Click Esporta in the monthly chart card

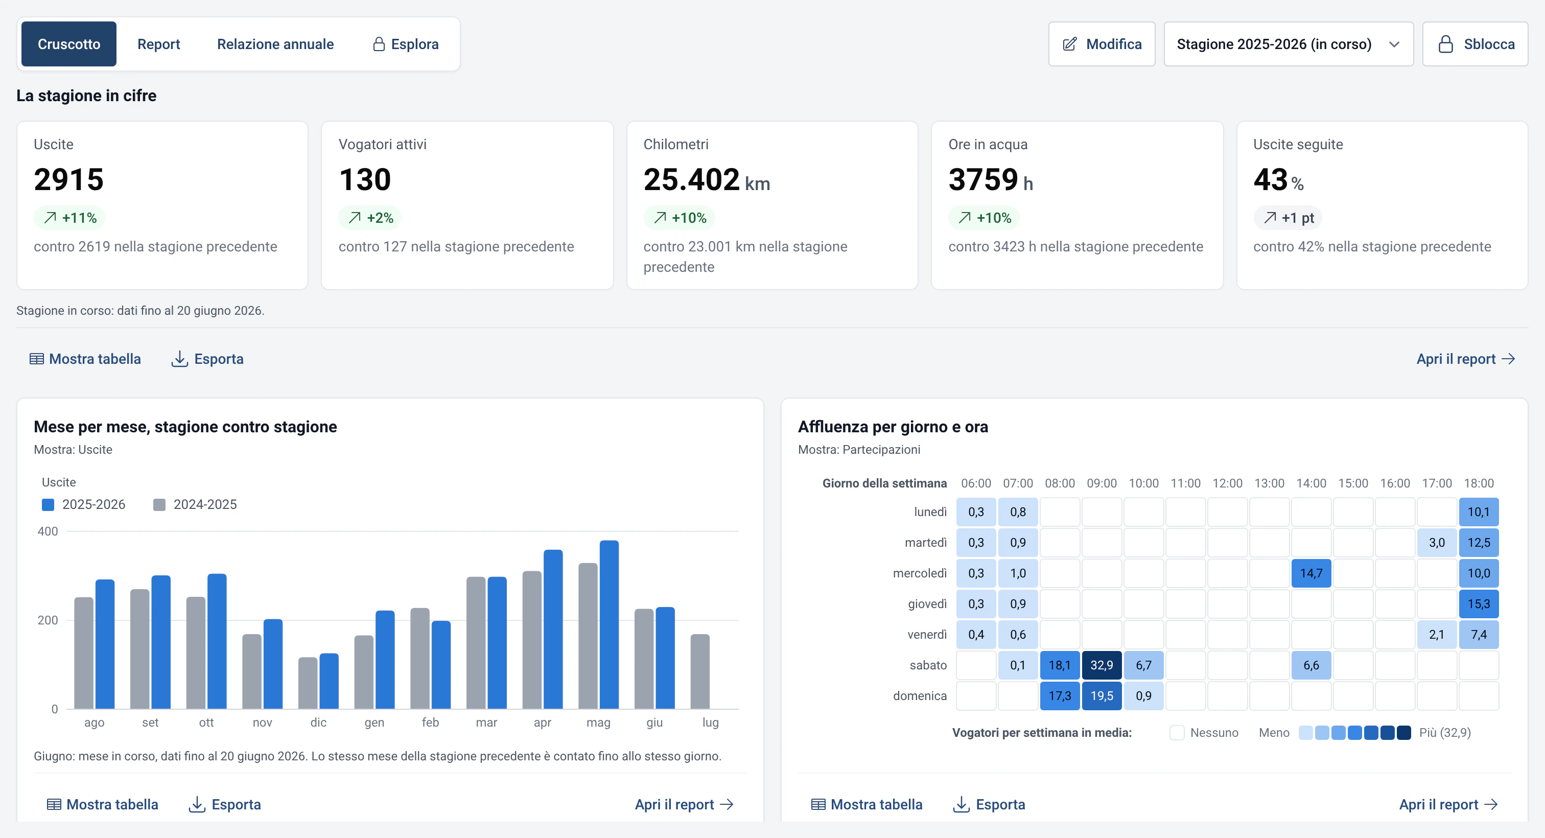click(225, 804)
